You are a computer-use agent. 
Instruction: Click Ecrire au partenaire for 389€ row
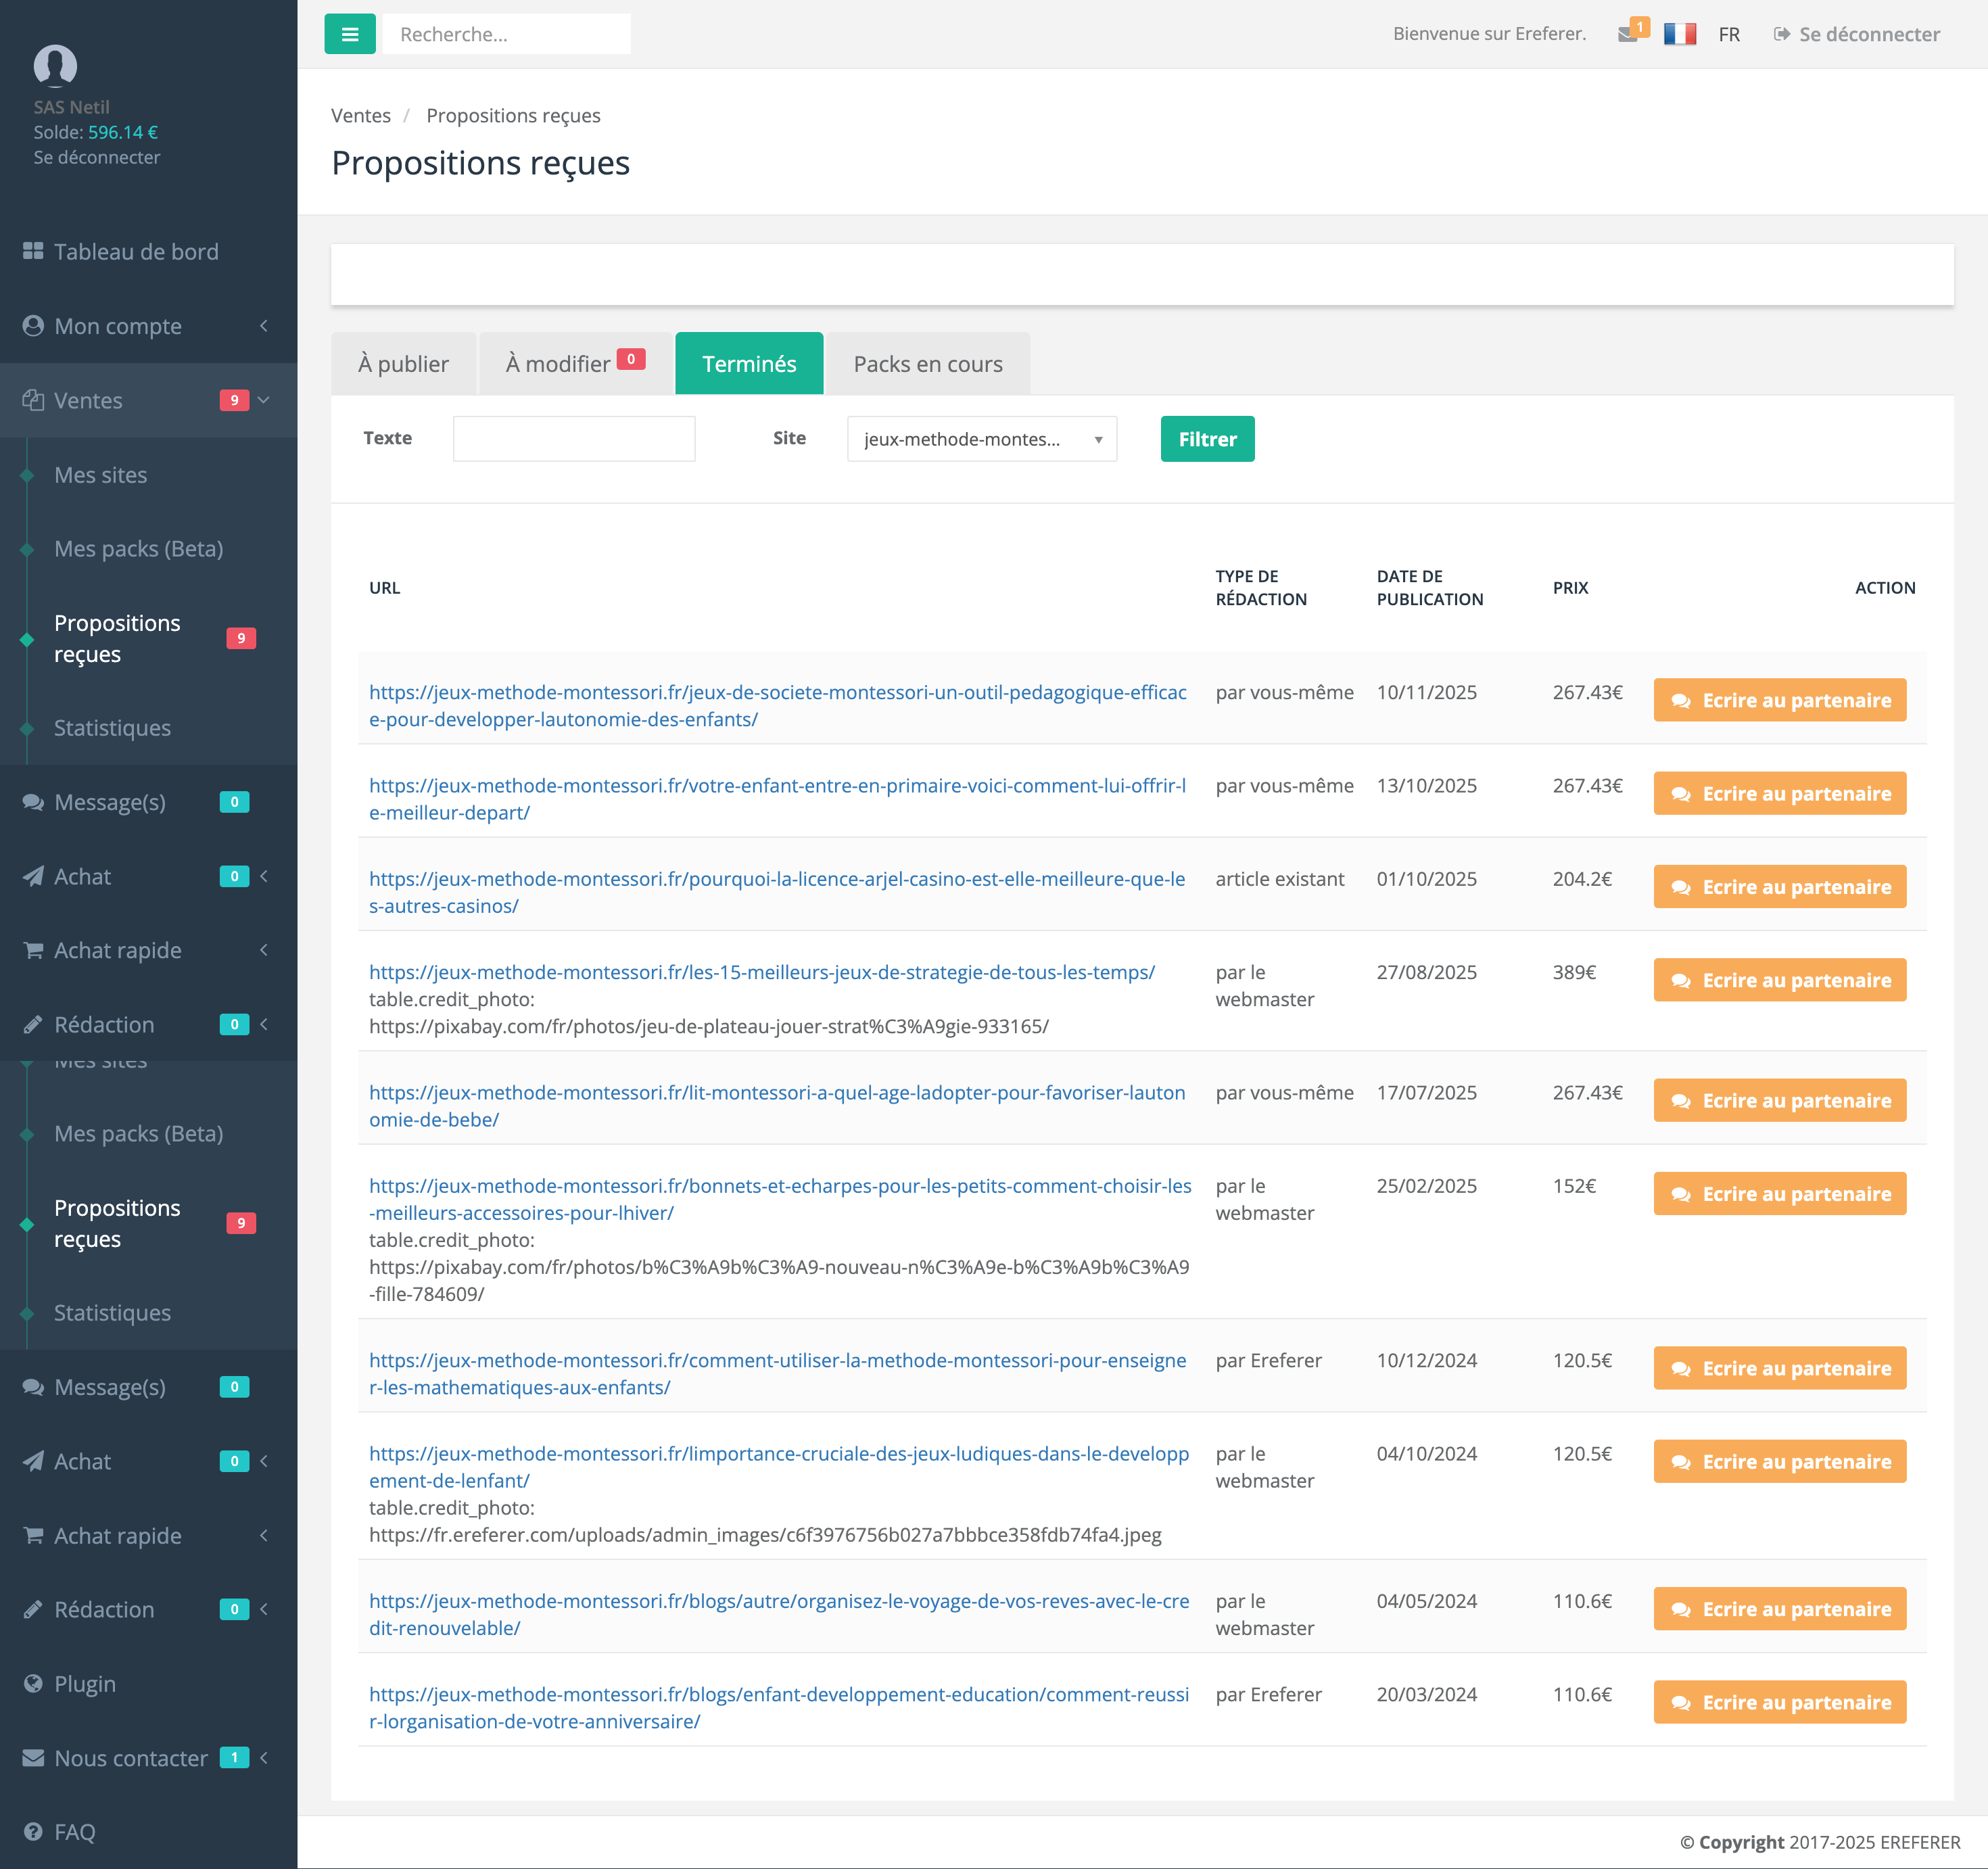[x=1779, y=980]
